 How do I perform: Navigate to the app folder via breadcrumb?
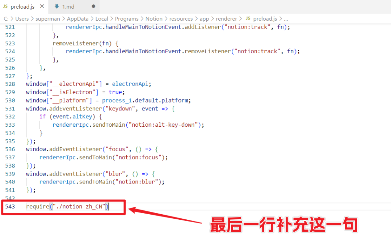(x=204, y=18)
